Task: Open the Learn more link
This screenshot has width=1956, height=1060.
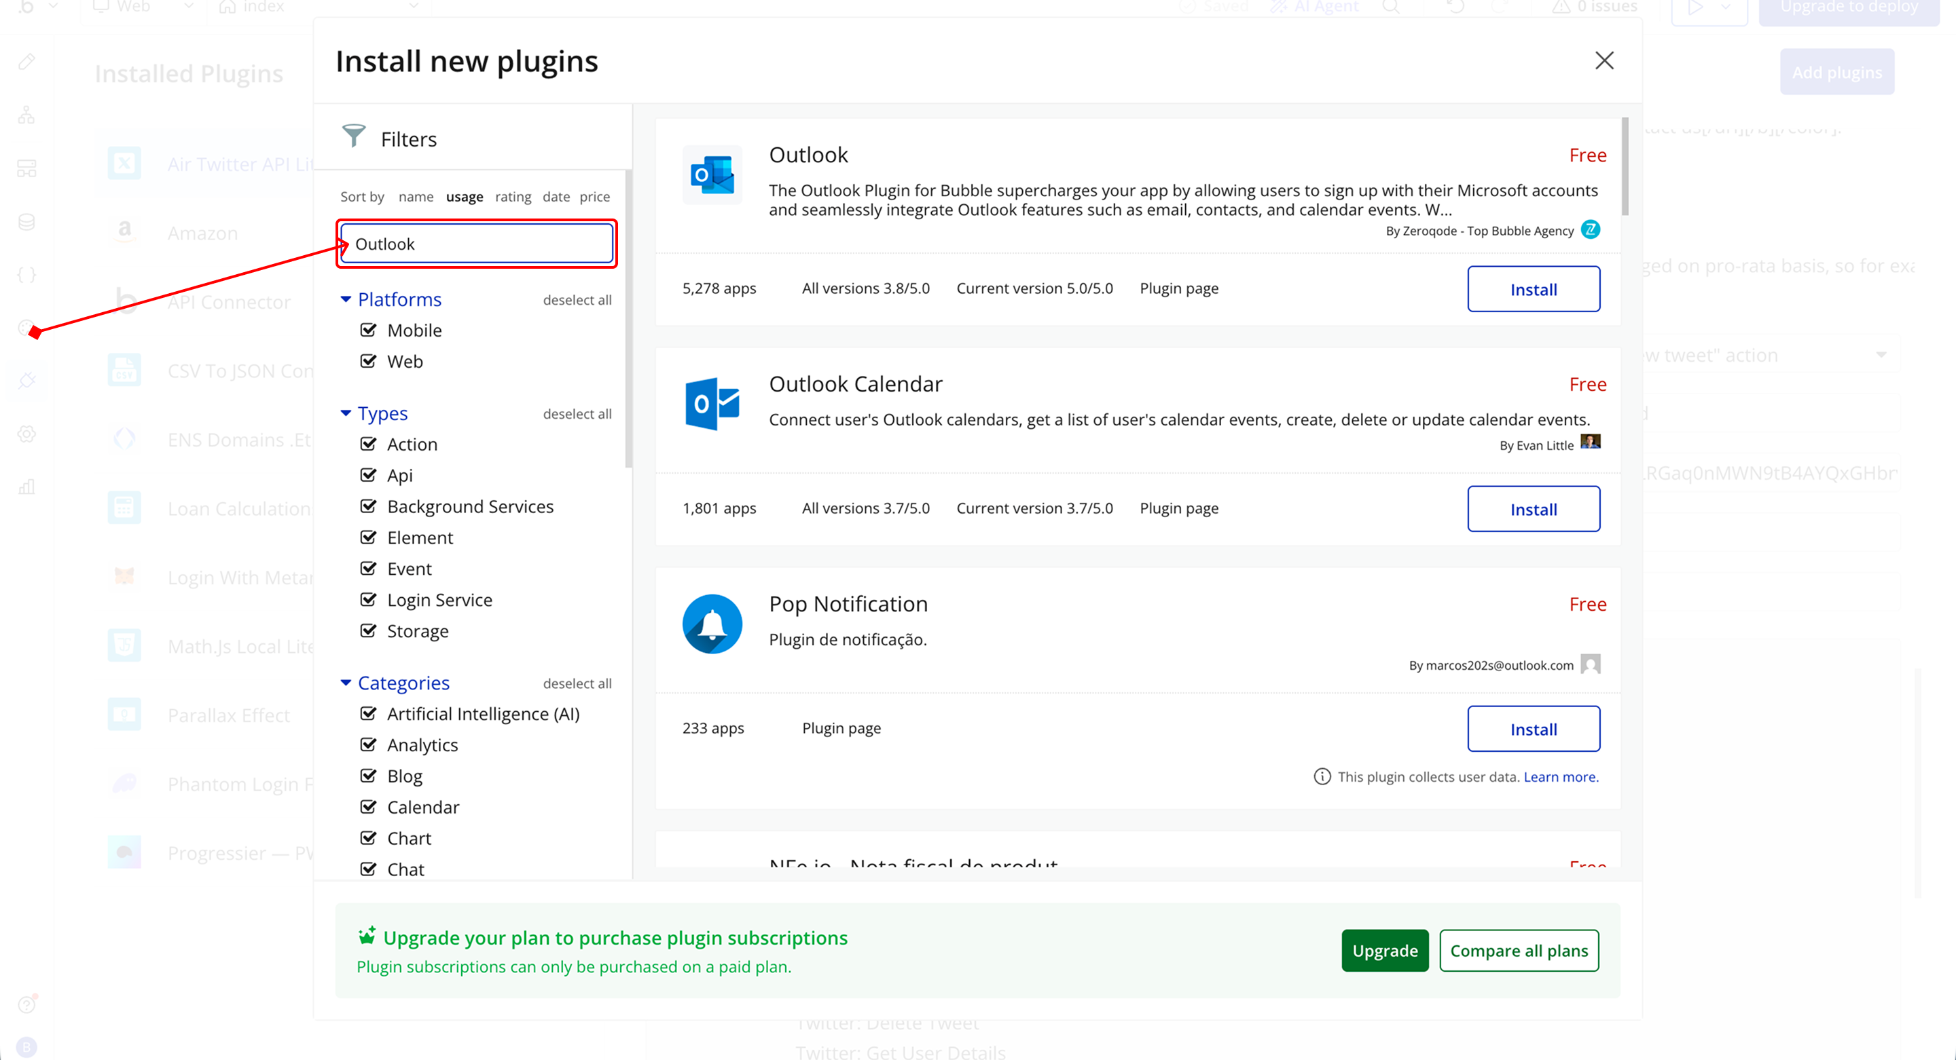Action: tap(1561, 776)
